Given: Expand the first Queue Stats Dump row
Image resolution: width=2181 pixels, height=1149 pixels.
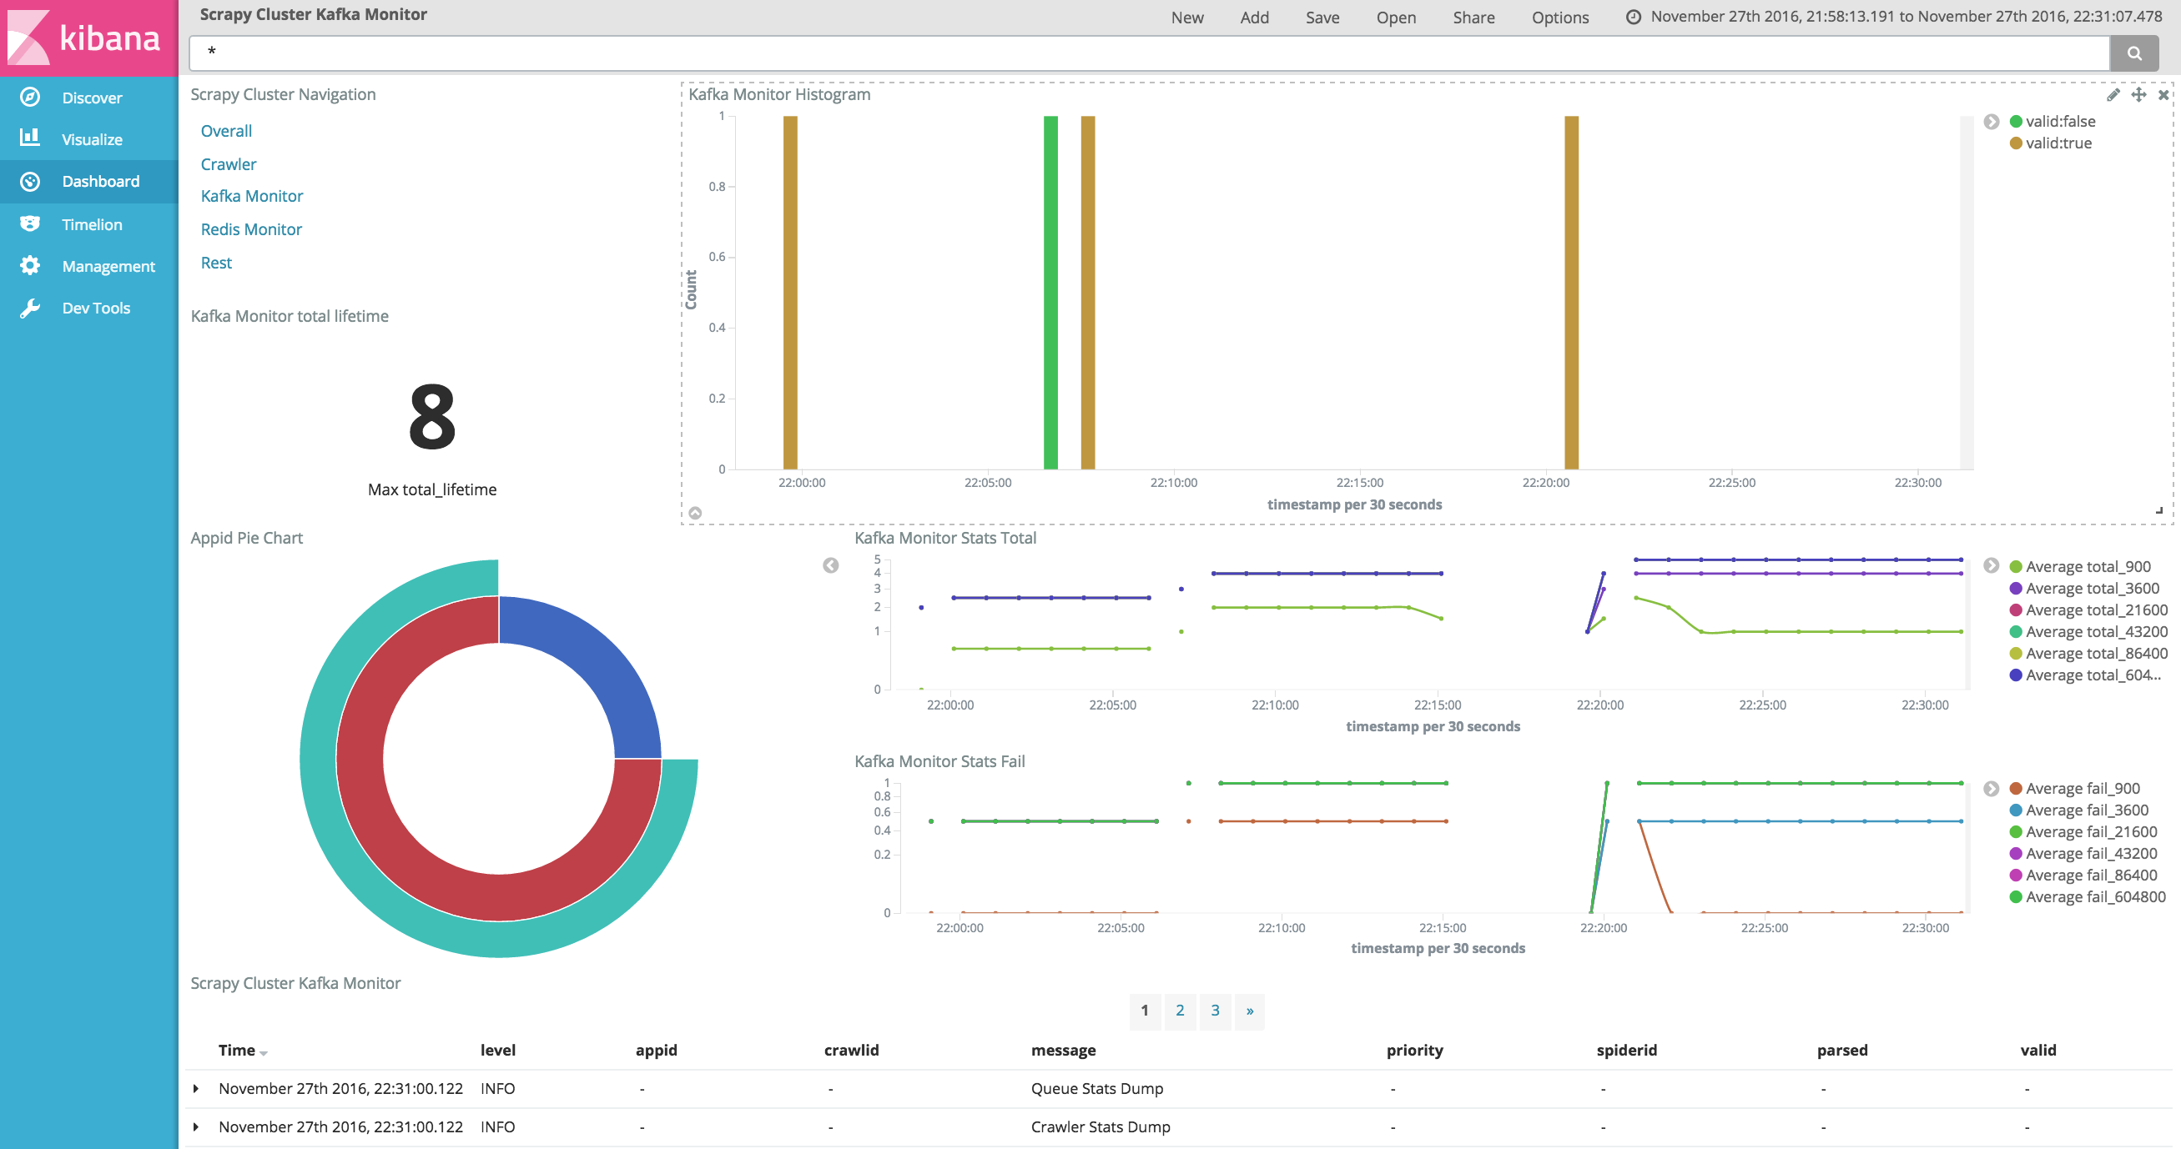Looking at the screenshot, I should coord(196,1089).
